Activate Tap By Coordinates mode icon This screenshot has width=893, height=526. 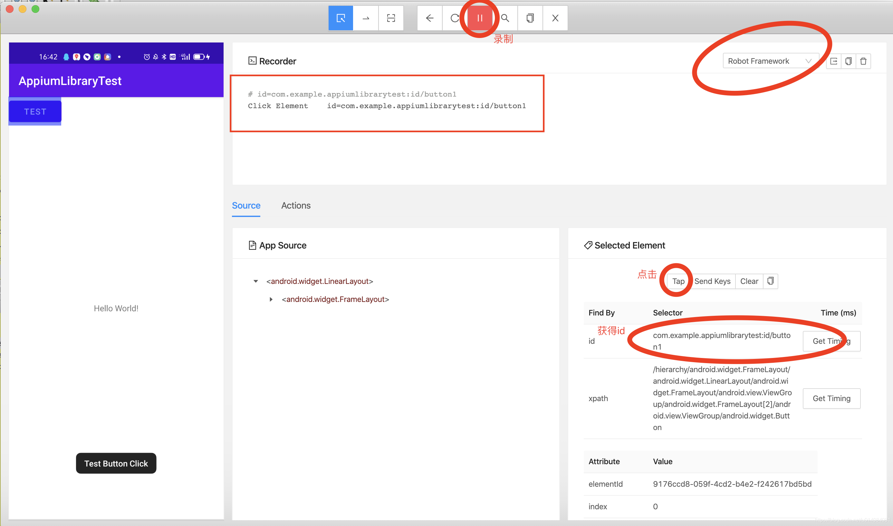point(391,18)
